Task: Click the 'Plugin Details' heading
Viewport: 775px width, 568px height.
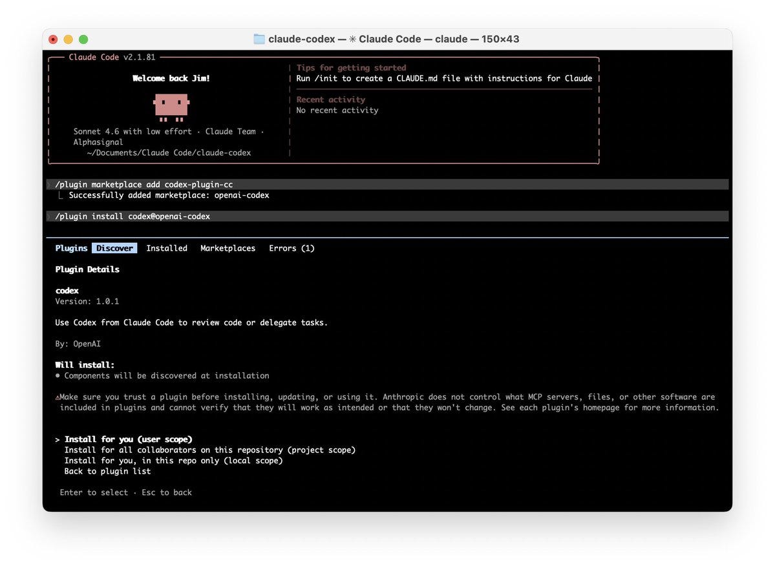Action: click(87, 269)
